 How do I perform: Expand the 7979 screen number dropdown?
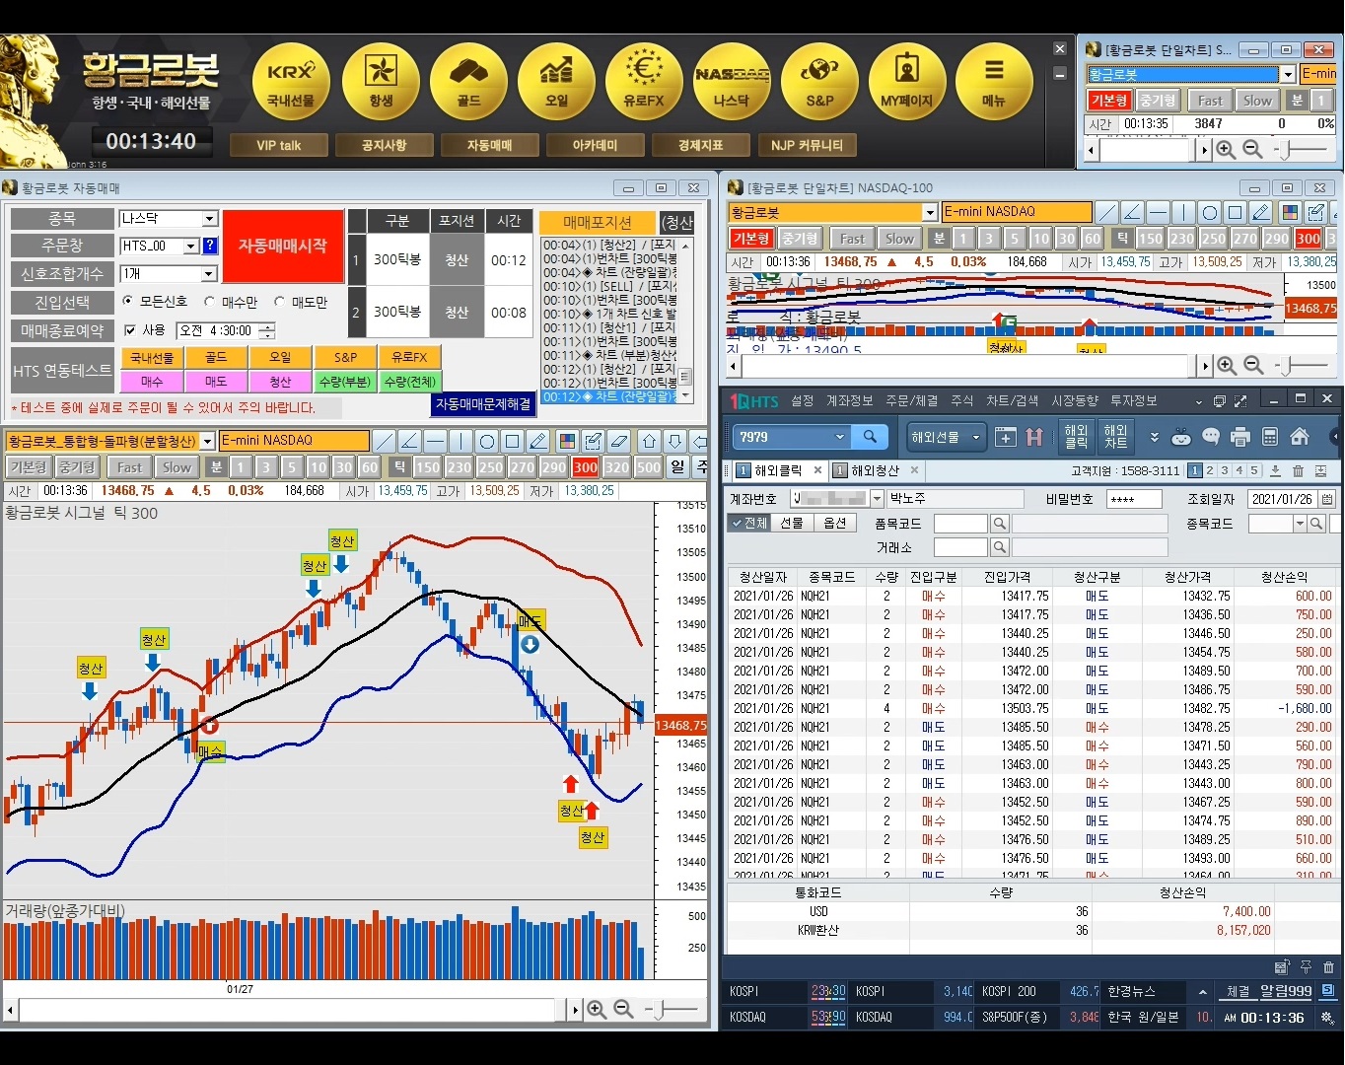(x=840, y=437)
